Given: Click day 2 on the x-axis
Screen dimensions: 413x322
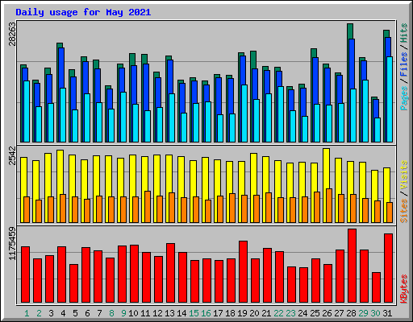Looking at the screenshot, I should tap(39, 313).
